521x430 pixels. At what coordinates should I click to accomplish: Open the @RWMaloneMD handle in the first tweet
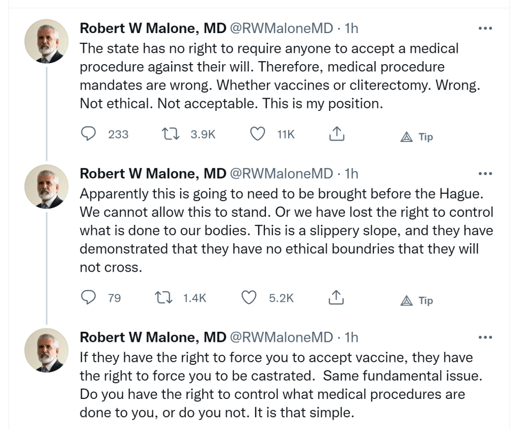click(x=282, y=28)
